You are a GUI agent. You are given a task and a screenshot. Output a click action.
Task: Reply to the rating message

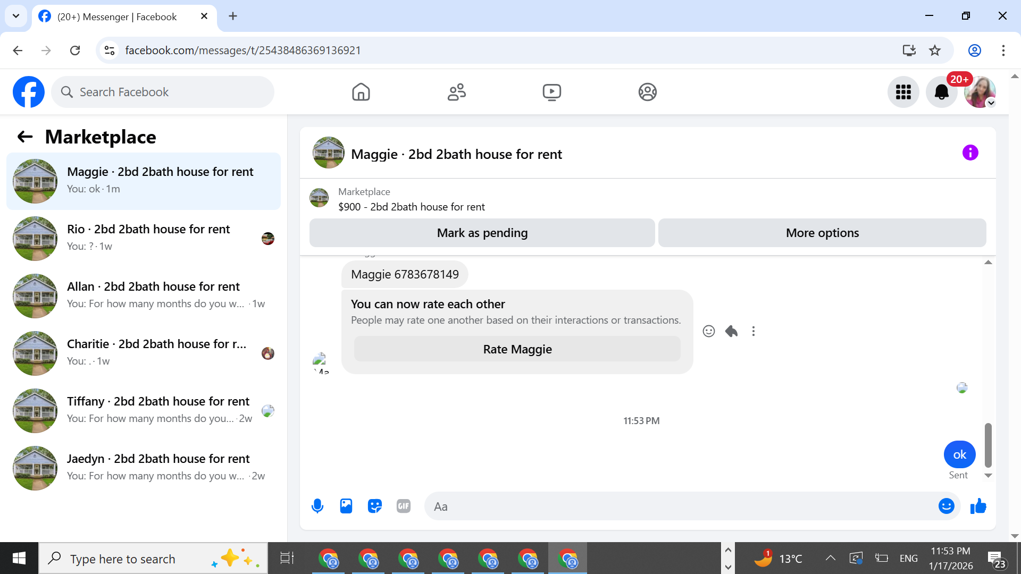coord(731,332)
